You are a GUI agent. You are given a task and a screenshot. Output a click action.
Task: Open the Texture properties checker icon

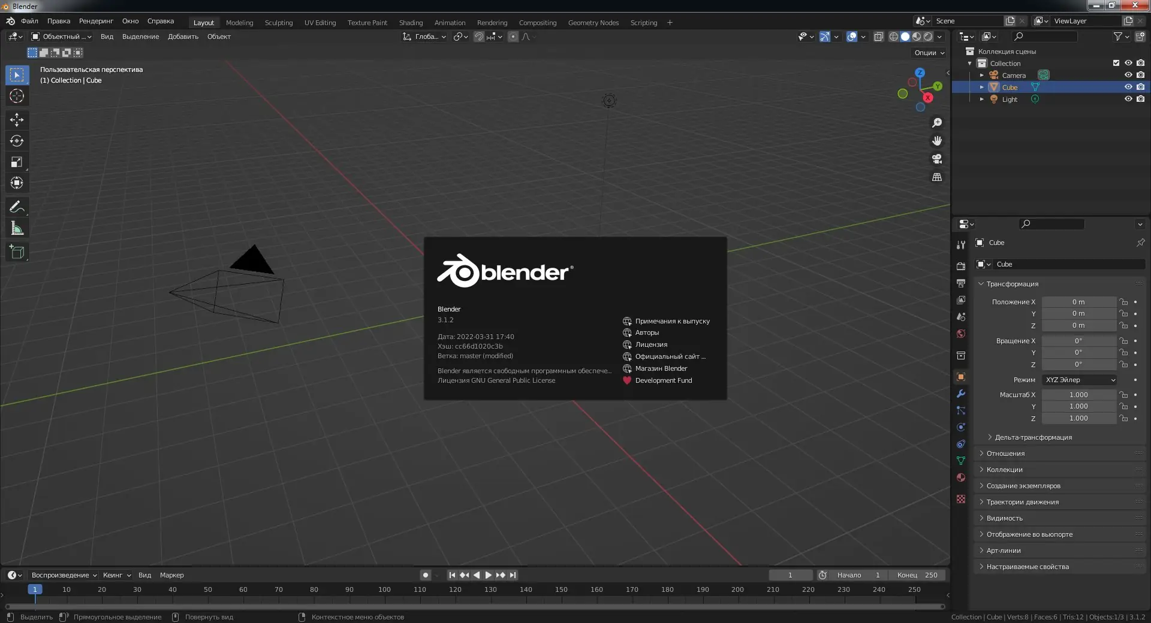[961, 499]
